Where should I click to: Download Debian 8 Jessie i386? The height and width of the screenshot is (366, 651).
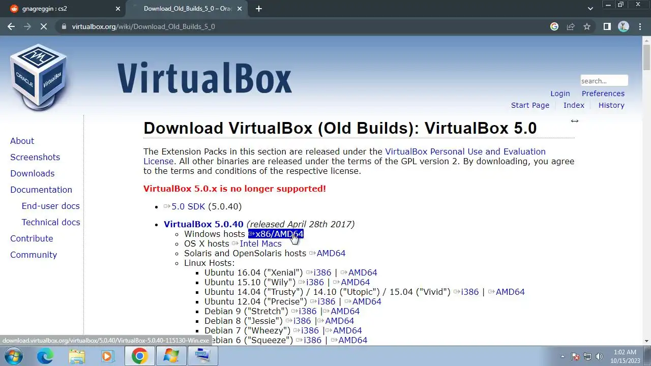point(298,321)
